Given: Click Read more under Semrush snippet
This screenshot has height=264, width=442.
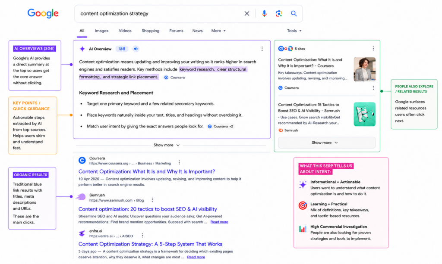Looking at the screenshot, I should (219, 222).
